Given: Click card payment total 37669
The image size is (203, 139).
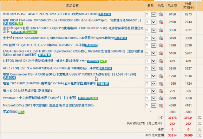Looking at the screenshot, I should pyautogui.click(x=188, y=136).
